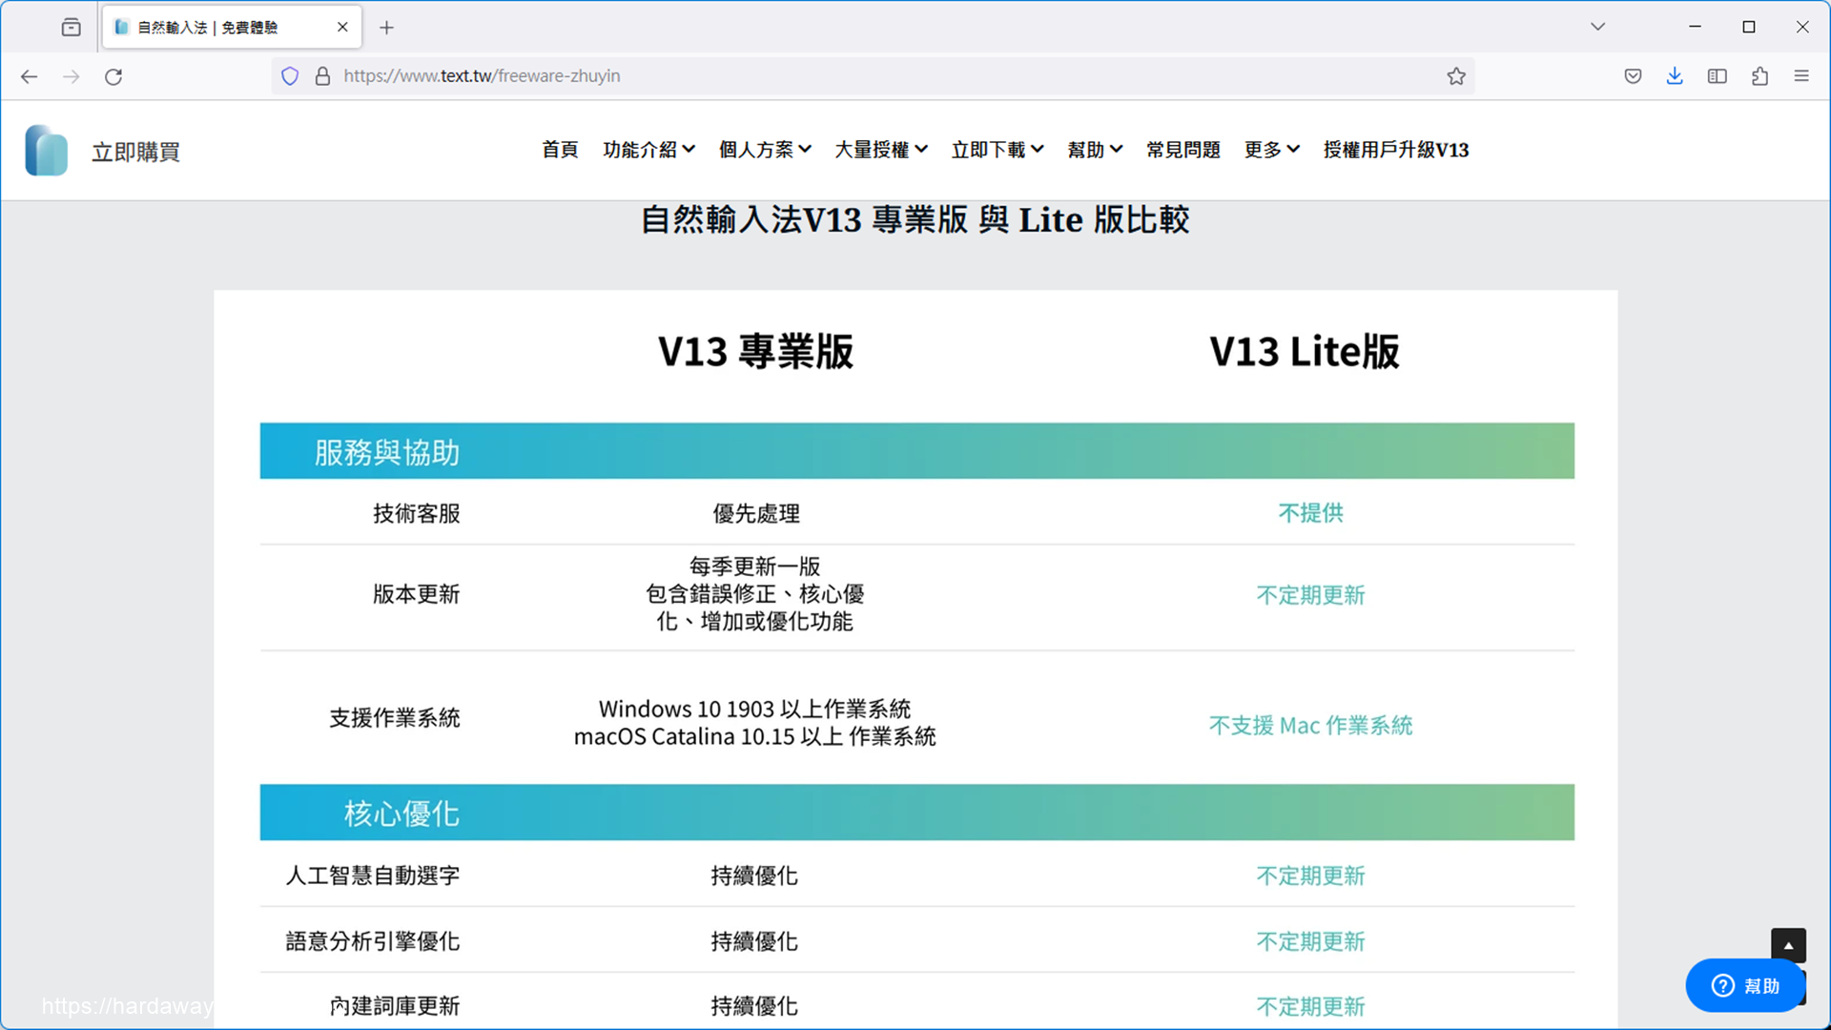Expand the 立即下載 menu
1831x1030 pixels.
[x=998, y=150]
